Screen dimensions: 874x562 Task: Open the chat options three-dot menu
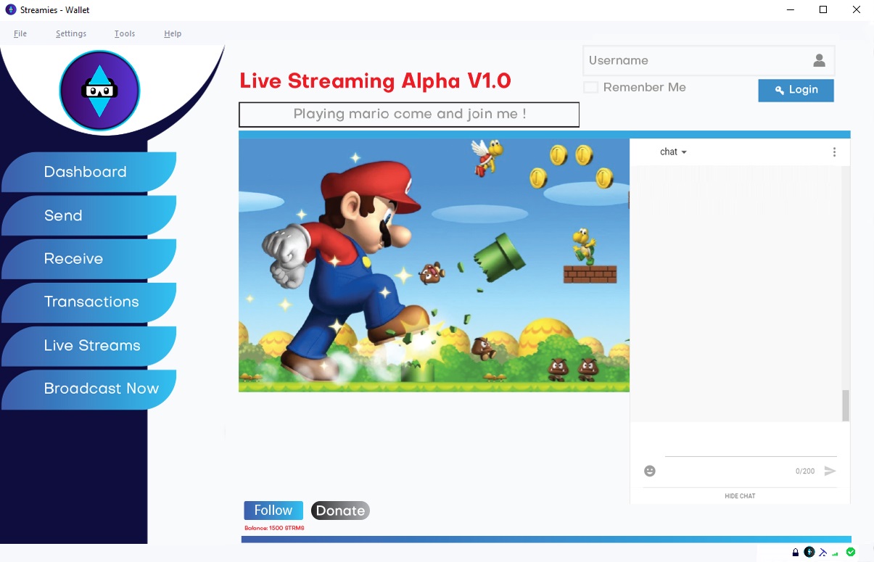834,152
